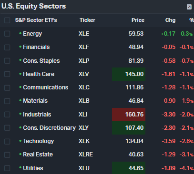Check the Cons. Staples row checkbox
The width and height of the screenshot is (194, 174).
pyautogui.click(x=7, y=61)
